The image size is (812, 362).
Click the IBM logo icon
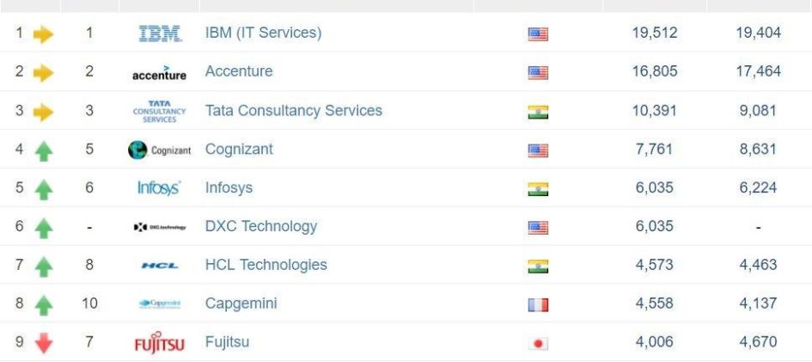tap(160, 34)
